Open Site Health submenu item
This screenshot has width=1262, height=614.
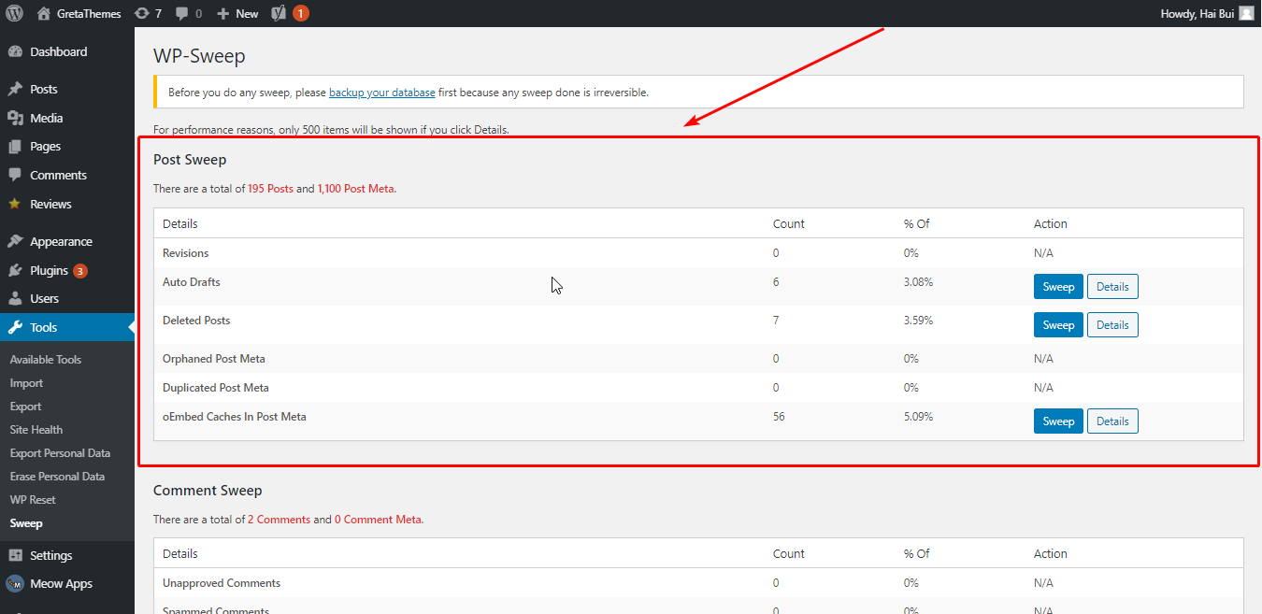point(36,430)
